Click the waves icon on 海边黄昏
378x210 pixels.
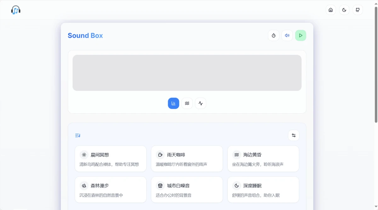click(x=237, y=155)
